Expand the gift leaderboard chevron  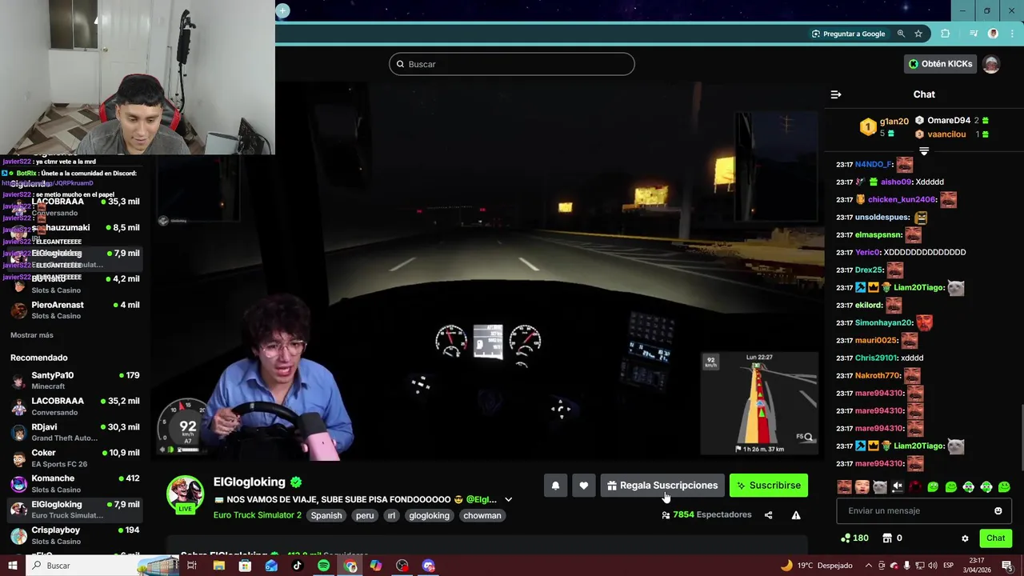(x=924, y=150)
